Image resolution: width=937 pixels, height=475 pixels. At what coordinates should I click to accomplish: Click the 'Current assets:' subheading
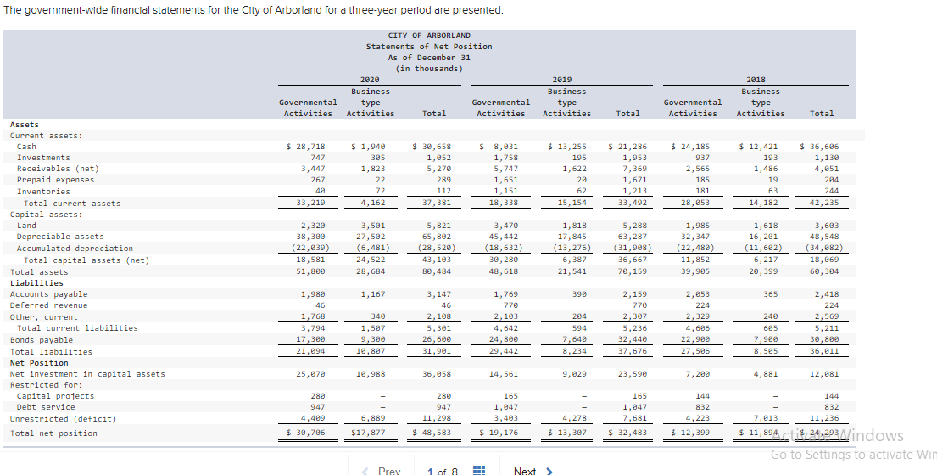(x=46, y=136)
